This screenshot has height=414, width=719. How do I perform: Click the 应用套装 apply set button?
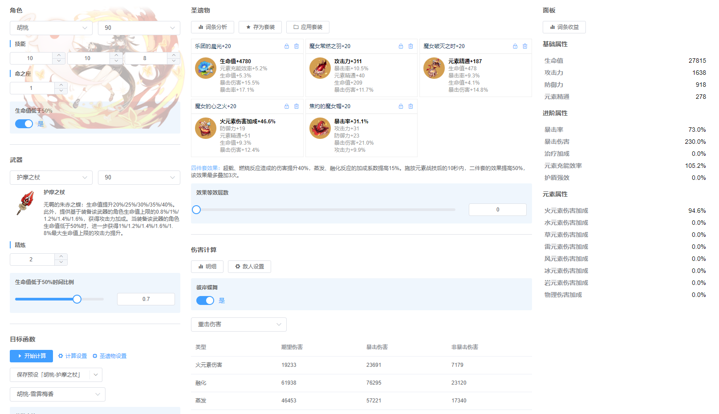pos(308,27)
